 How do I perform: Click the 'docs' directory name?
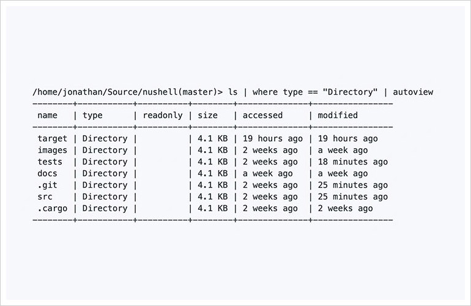(47, 174)
